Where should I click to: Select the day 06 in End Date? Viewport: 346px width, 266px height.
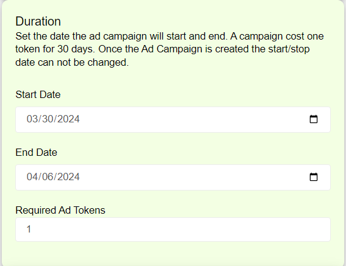[48, 177]
